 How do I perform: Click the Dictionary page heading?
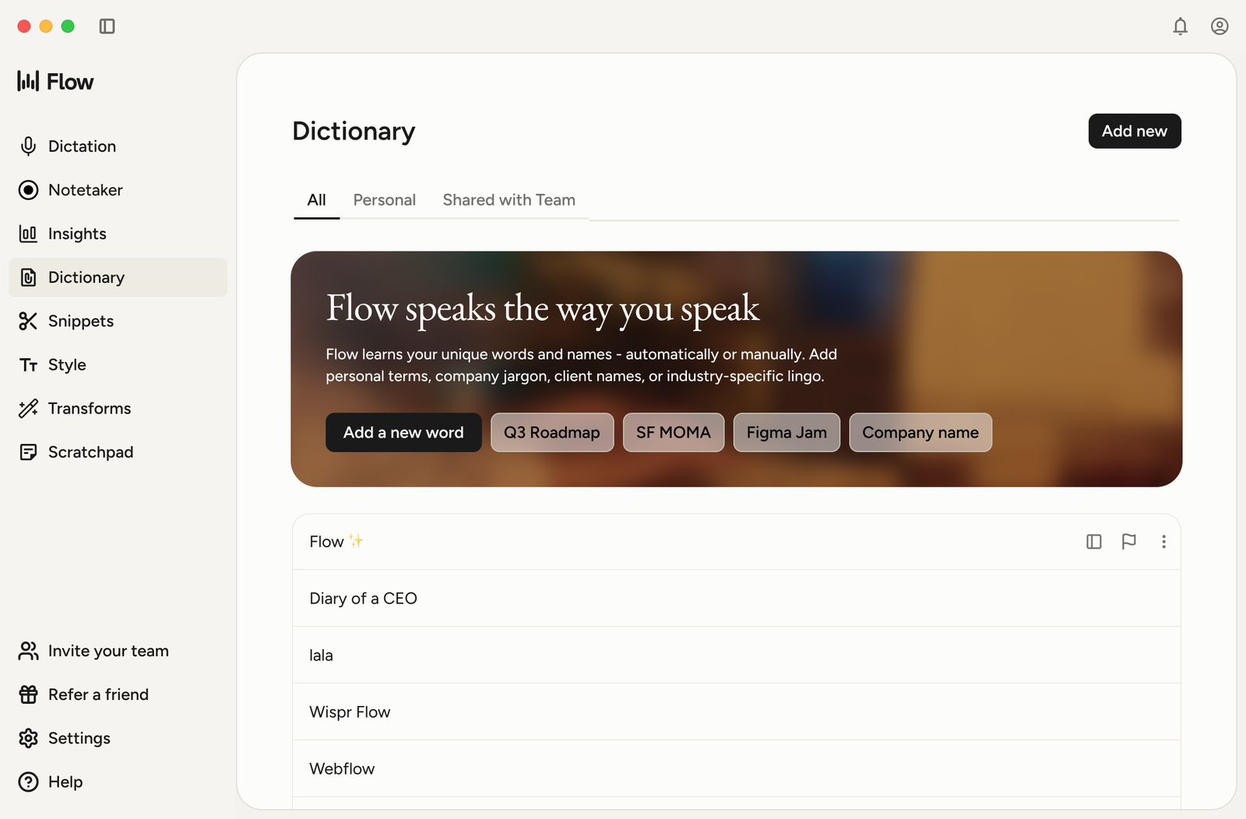(x=354, y=131)
